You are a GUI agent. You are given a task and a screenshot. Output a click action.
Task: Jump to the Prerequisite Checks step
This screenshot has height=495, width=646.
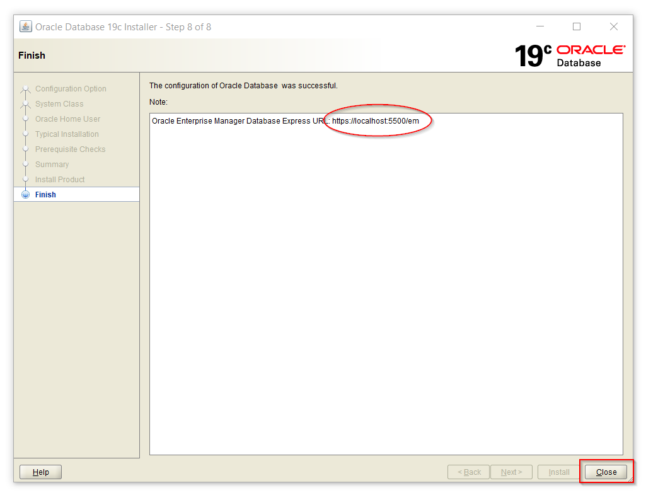click(x=70, y=149)
